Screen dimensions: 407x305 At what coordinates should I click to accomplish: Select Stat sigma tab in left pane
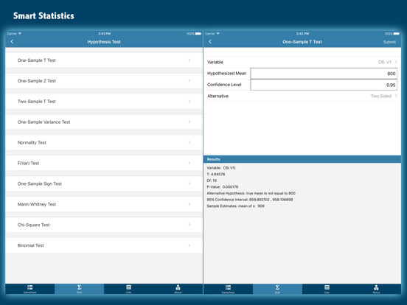click(x=80, y=289)
